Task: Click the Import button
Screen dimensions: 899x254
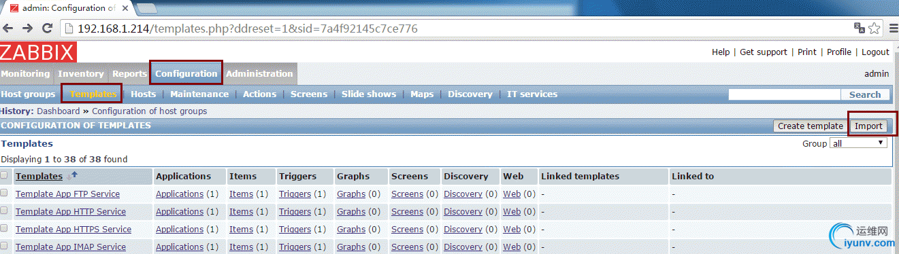Action: (868, 126)
